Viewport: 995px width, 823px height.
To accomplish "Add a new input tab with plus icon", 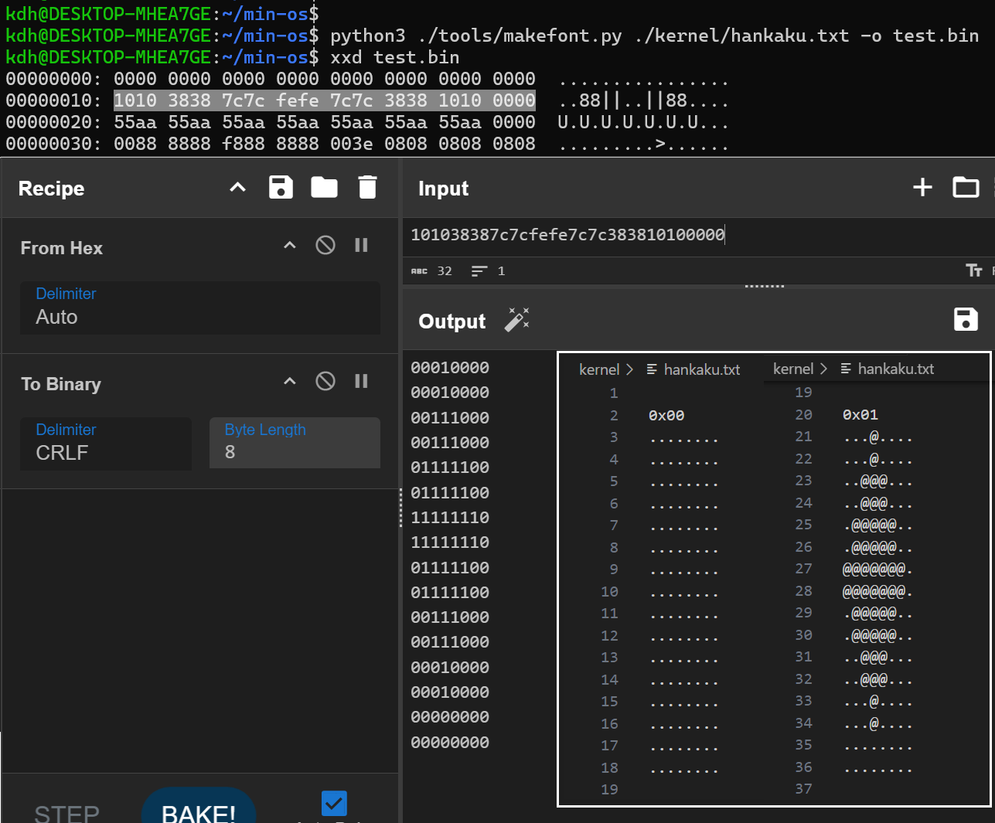I will (922, 188).
